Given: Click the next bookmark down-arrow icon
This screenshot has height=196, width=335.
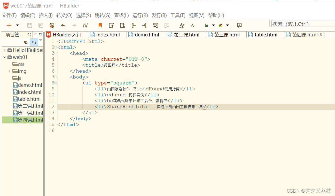Looking at the screenshot, I should (x=122, y=25).
